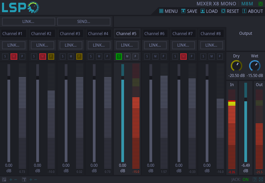Click the -15.0 meter reading on Channel #5
This screenshot has height=183, width=265.
(x=136, y=172)
